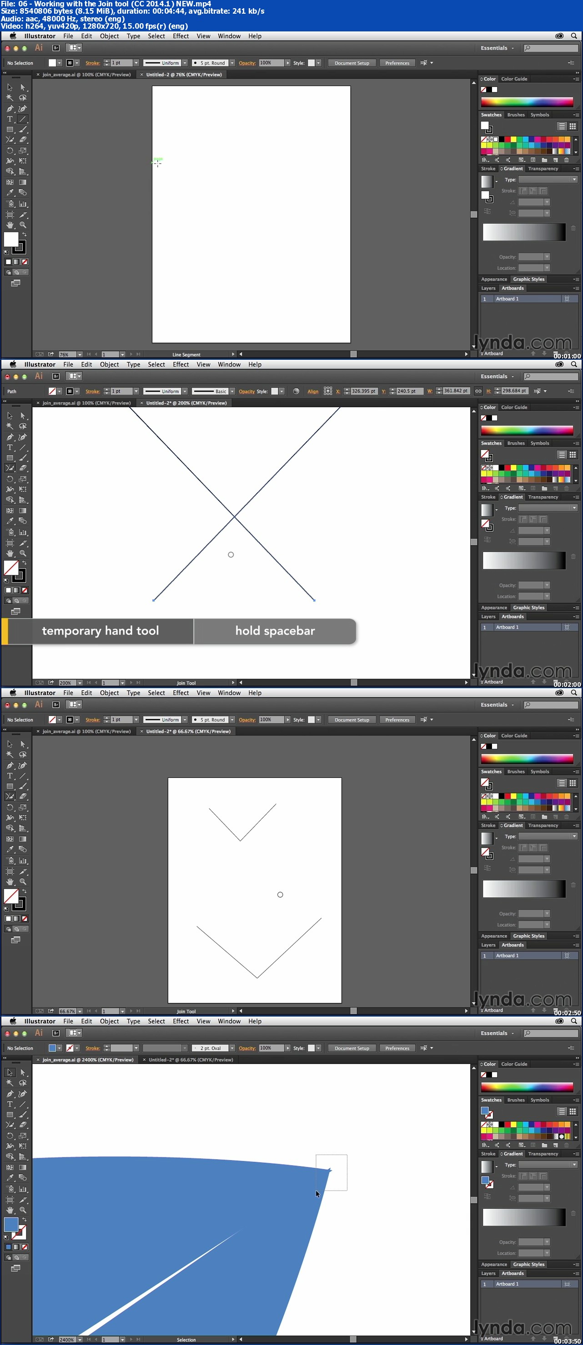The image size is (583, 1345).
Task: Select the Paintbrush tool in the 200% window
Action: pos(23,458)
